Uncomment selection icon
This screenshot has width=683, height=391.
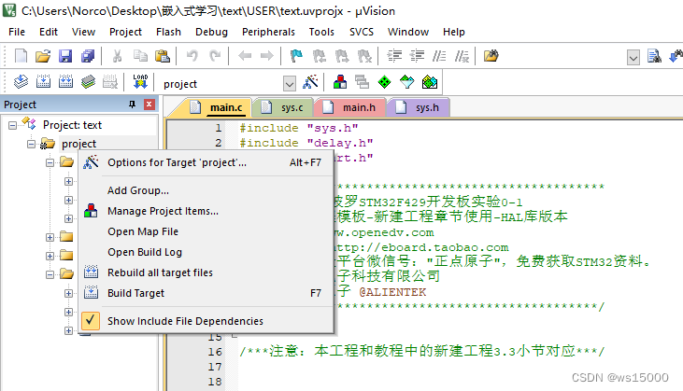462,56
